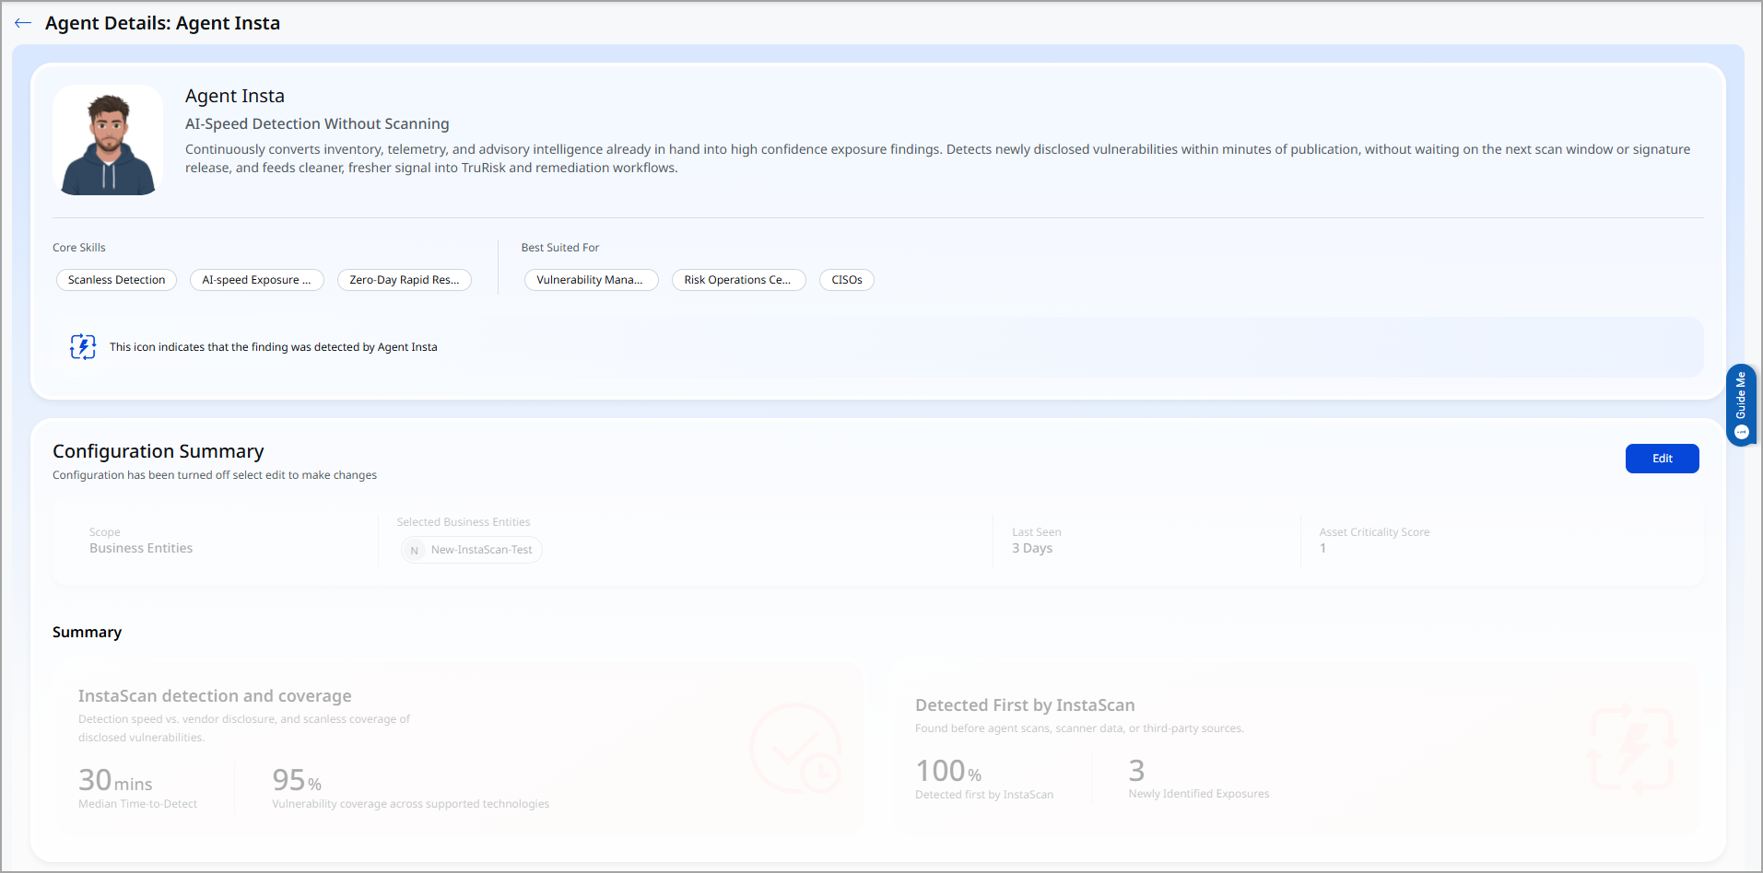This screenshot has width=1763, height=873.
Task: Click the '3' Newly Identified Exposures value
Action: (x=1136, y=771)
